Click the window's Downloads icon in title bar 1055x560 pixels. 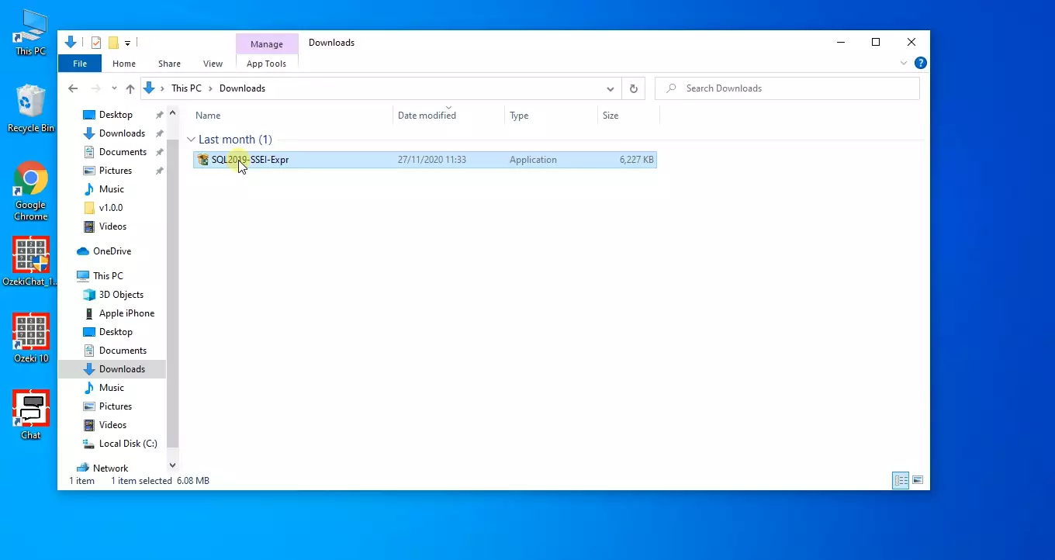tap(71, 43)
